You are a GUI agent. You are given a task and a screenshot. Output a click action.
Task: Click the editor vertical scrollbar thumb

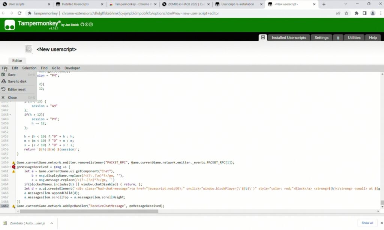coord(382,202)
